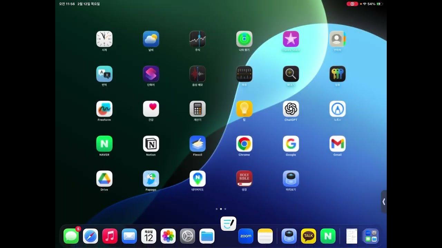Open the NAVER app on the home screen
Image resolution: width=442 pixels, height=248 pixels.
[x=104, y=144]
